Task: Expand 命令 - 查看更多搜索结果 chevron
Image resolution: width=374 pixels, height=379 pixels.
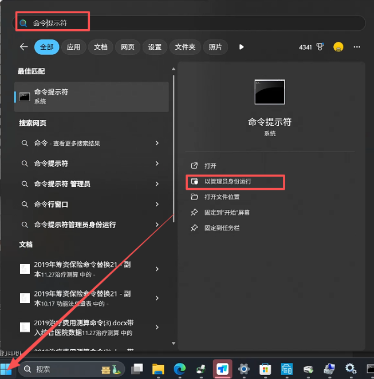Action: (157, 143)
